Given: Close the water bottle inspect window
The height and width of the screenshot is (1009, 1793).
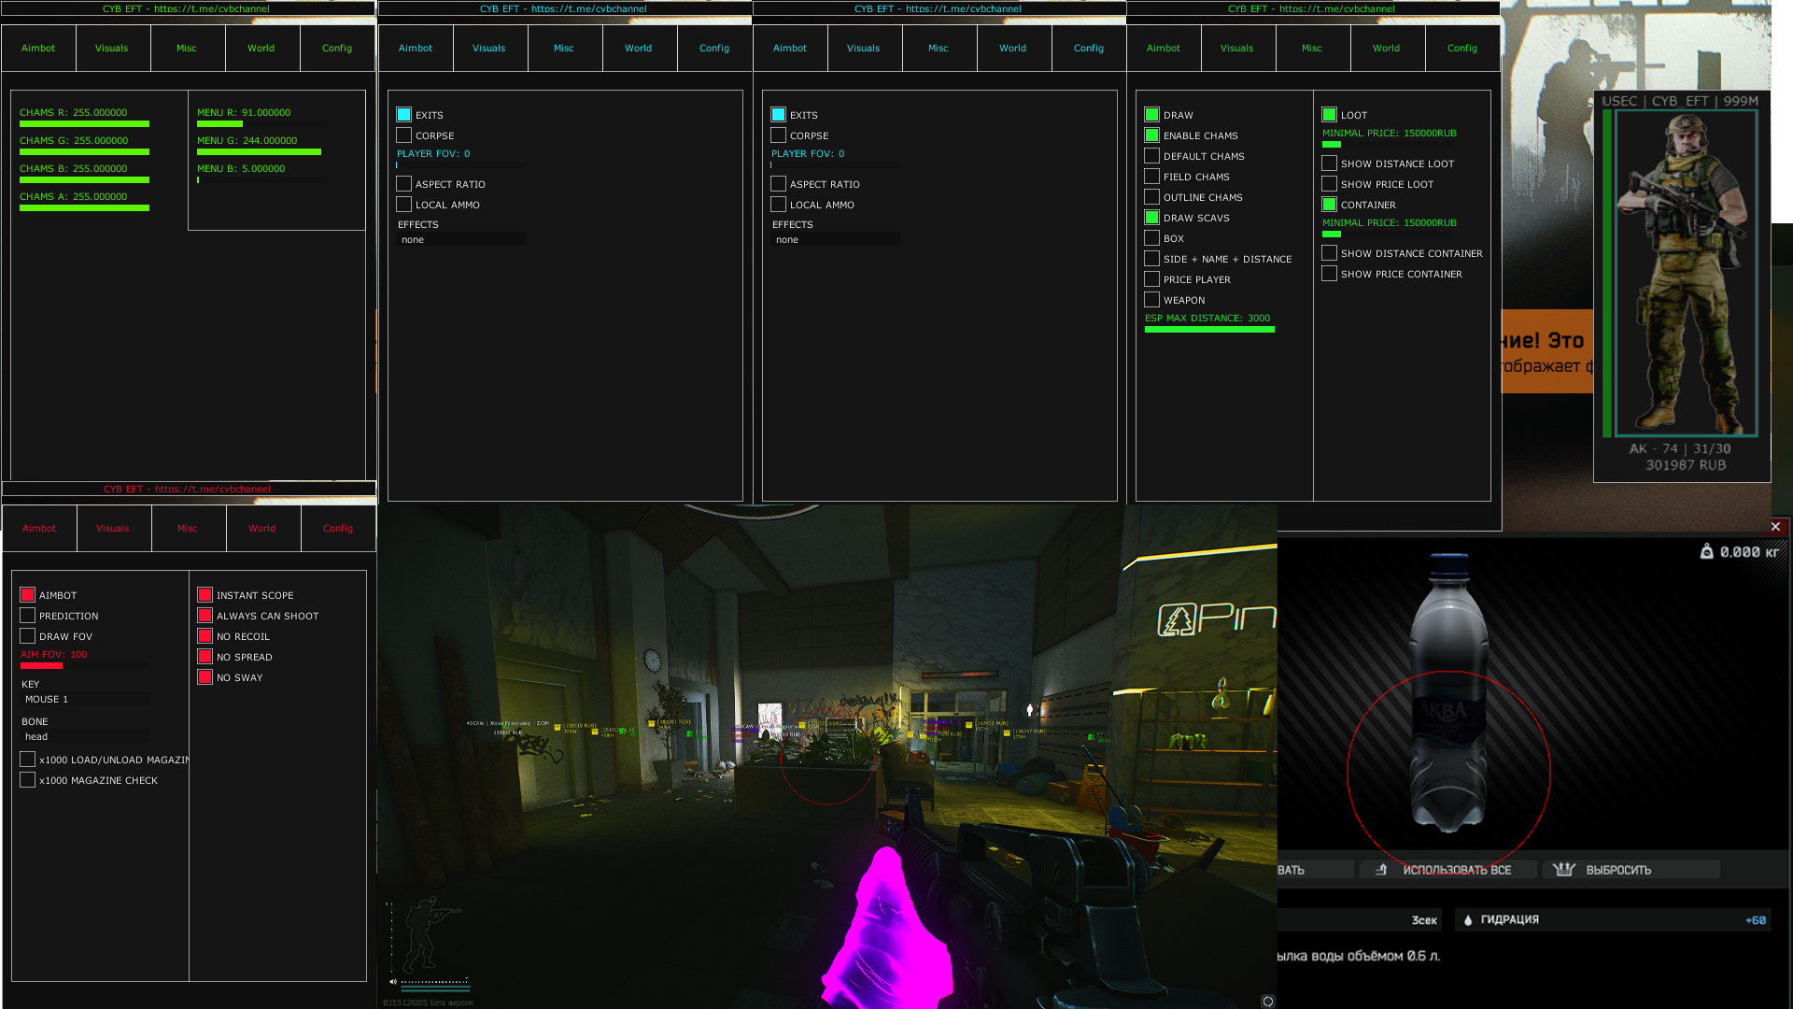Looking at the screenshot, I should click(1775, 527).
